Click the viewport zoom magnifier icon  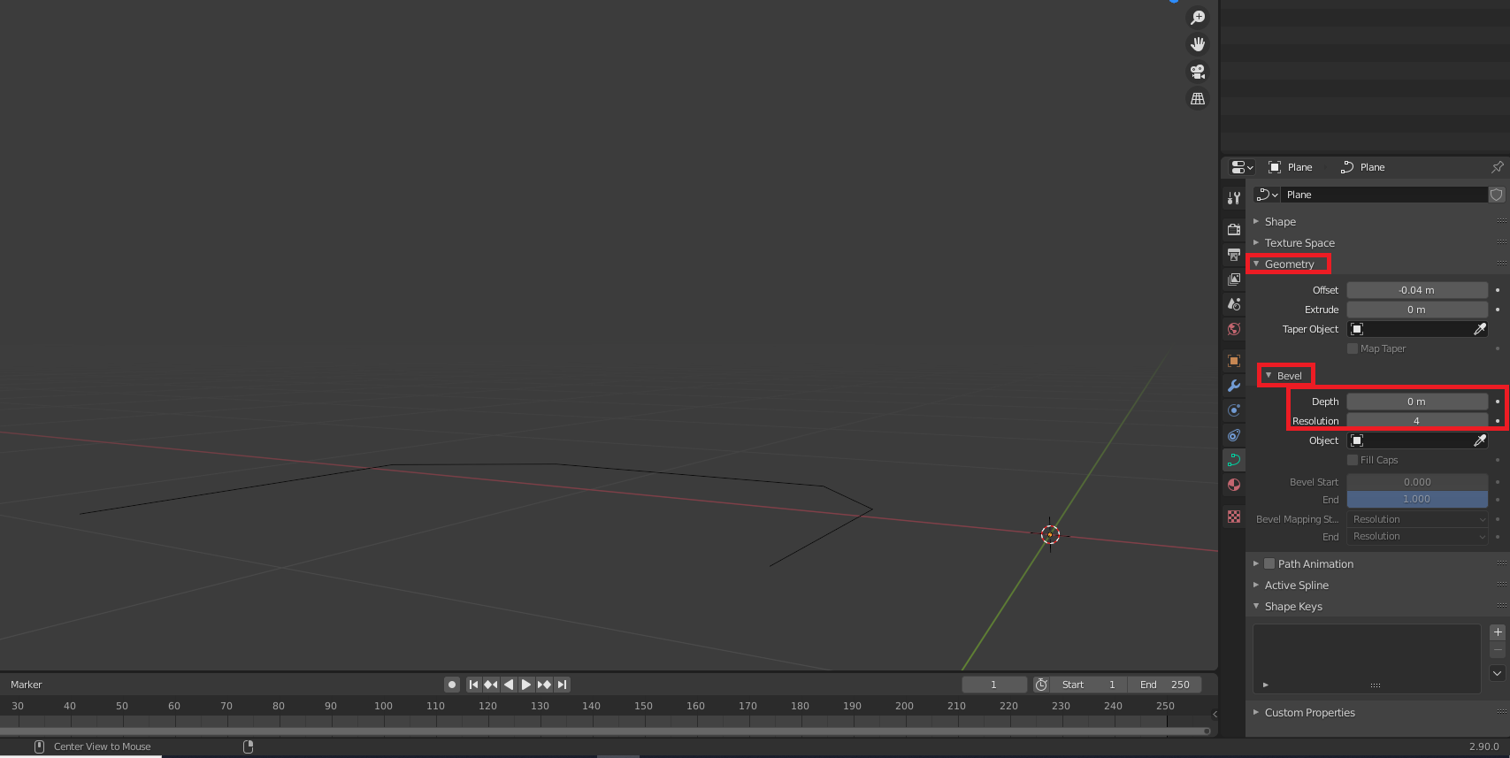(1198, 18)
